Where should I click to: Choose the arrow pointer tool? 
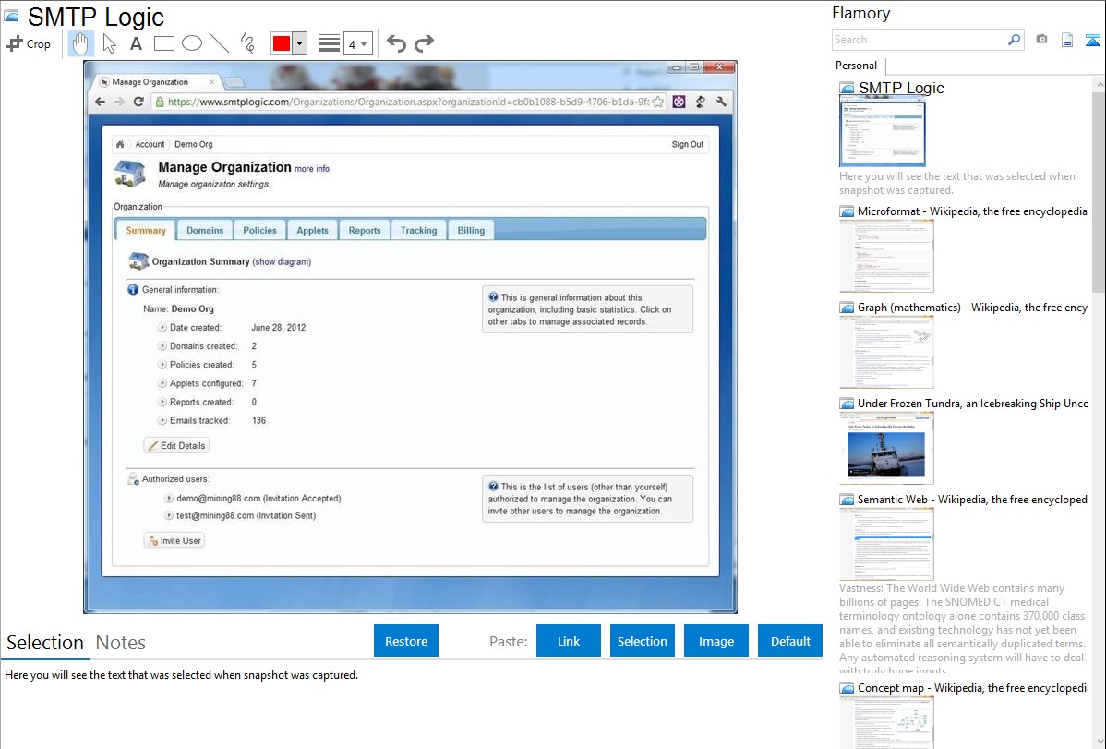[109, 43]
